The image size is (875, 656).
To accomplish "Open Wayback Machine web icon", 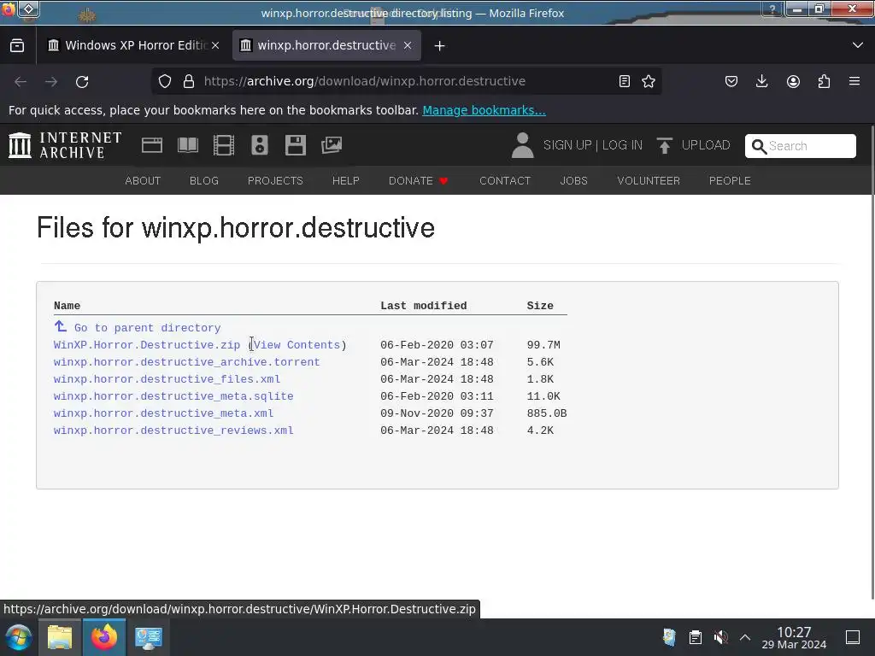I will point(152,145).
